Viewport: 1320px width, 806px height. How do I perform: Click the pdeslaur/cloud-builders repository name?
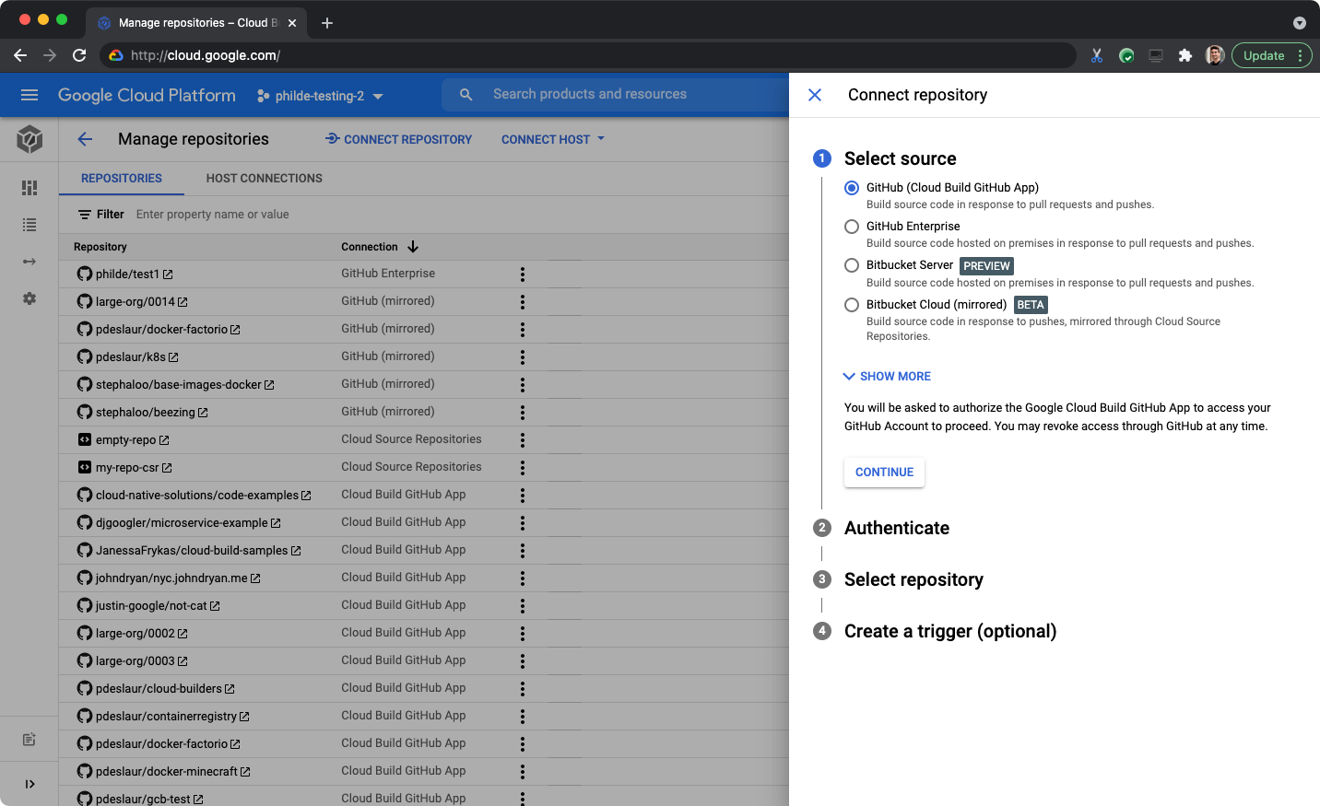tap(159, 689)
